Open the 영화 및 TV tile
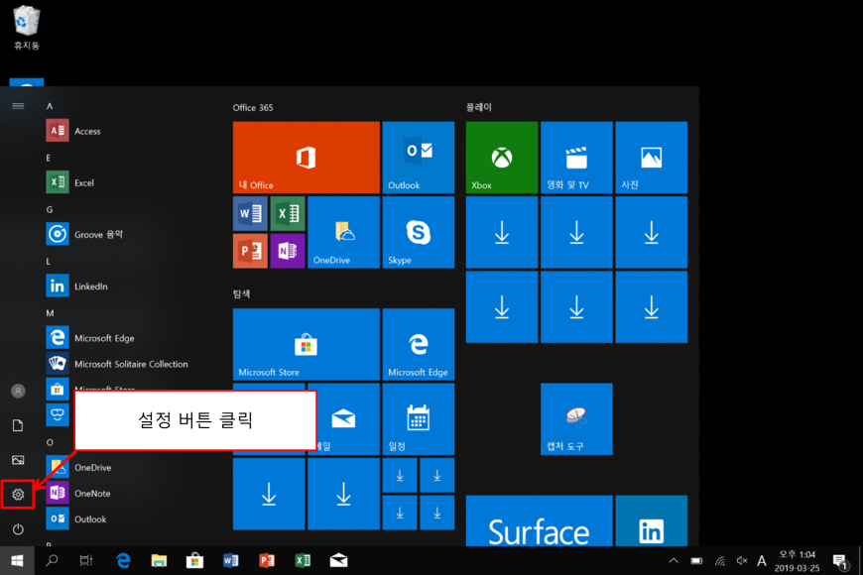 click(576, 158)
